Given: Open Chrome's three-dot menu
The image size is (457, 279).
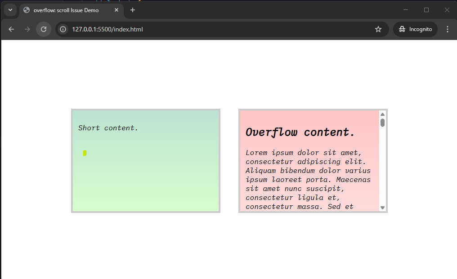Looking at the screenshot, I should click(x=447, y=29).
